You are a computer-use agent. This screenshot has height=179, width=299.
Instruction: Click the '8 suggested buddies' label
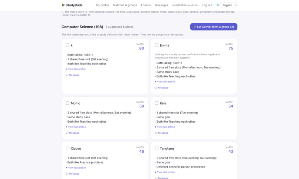(119, 27)
